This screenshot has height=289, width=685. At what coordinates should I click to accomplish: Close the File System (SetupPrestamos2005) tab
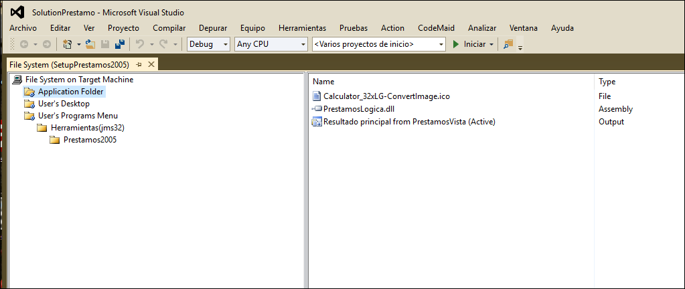151,65
